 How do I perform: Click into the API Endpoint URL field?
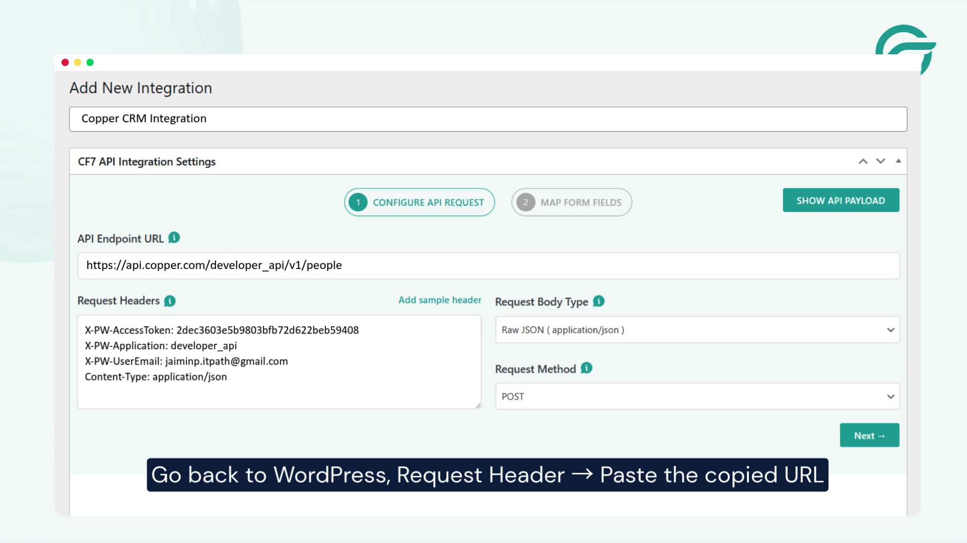(489, 265)
